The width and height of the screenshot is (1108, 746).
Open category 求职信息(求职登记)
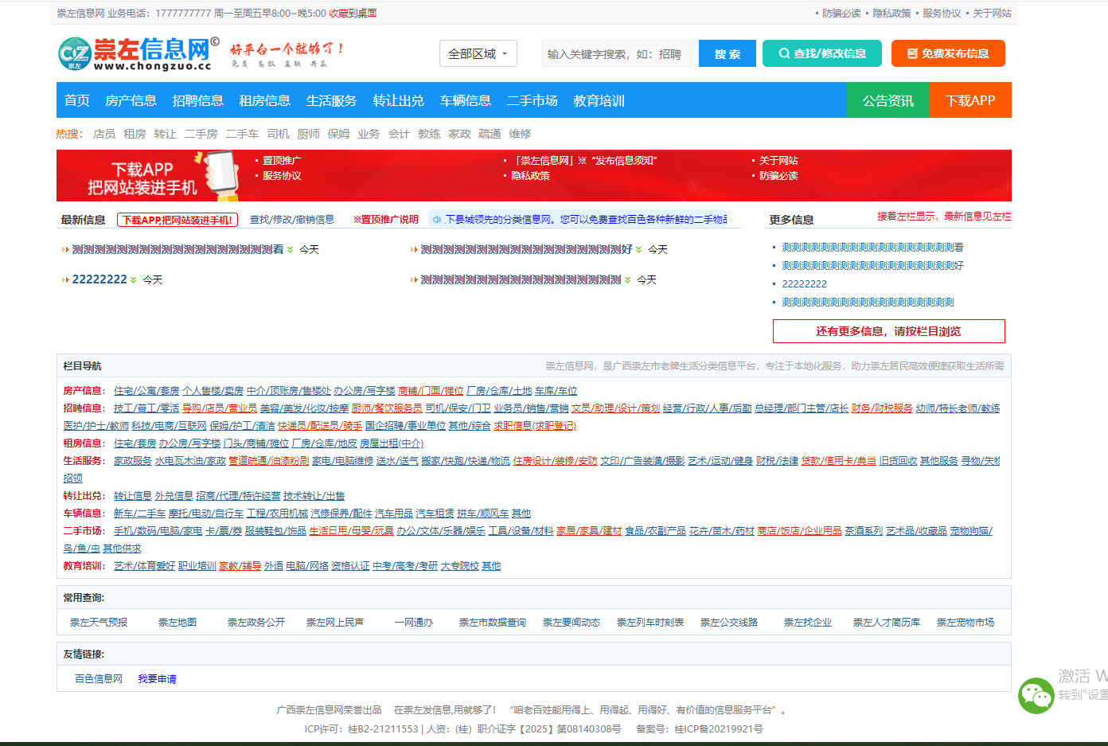535,426
